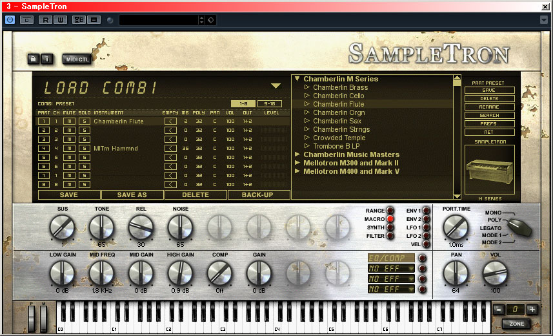Select the VEL LED

[x=426, y=244]
